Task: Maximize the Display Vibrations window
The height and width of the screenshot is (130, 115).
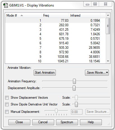Action: [x=95, y=4]
